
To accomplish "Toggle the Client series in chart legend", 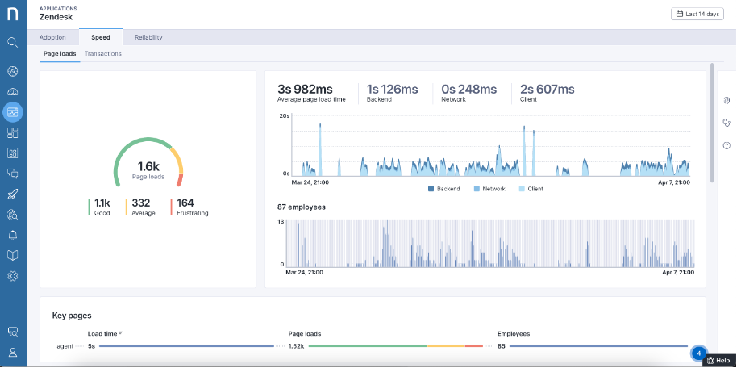I will 531,188.
